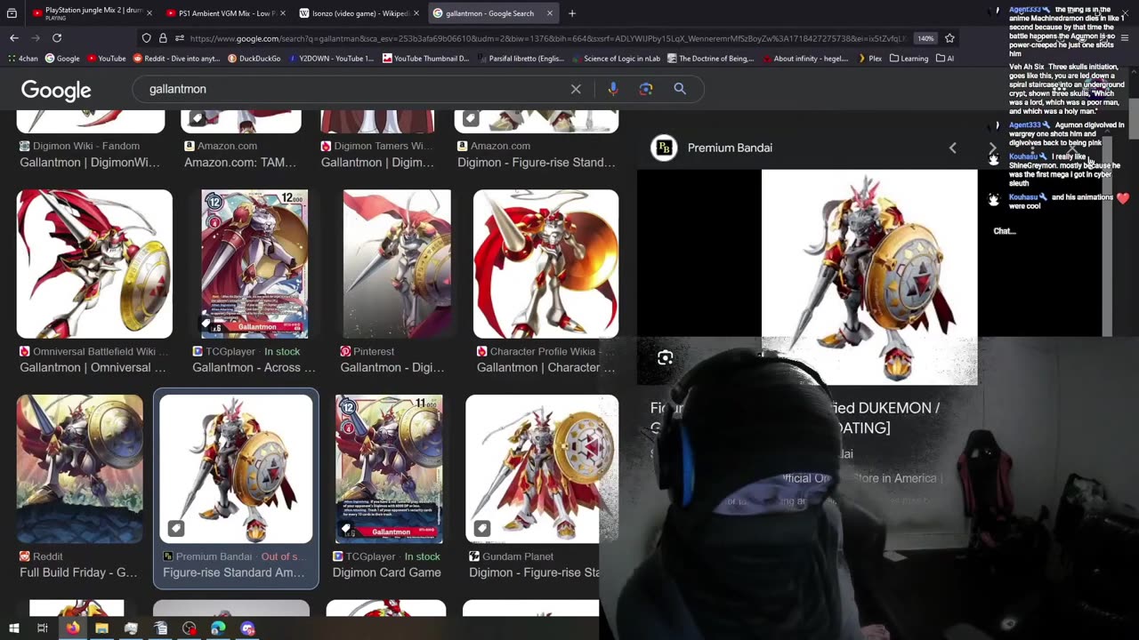Expand the AI bookmarks folder
Screen dimensions: 1139x640
click(944, 59)
